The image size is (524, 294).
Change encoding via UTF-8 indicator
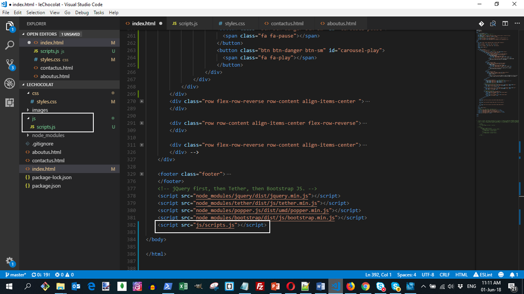428,275
